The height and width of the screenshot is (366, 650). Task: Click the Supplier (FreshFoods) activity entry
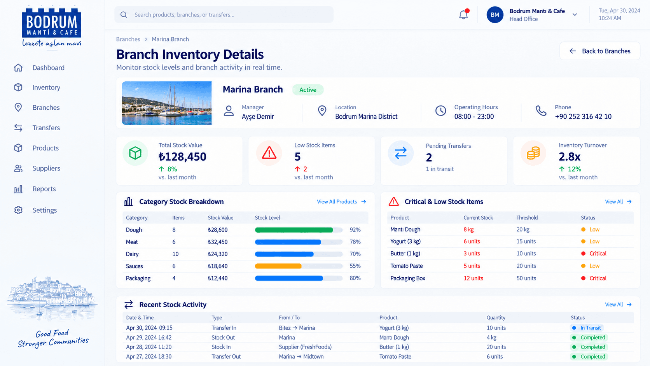[305, 347]
